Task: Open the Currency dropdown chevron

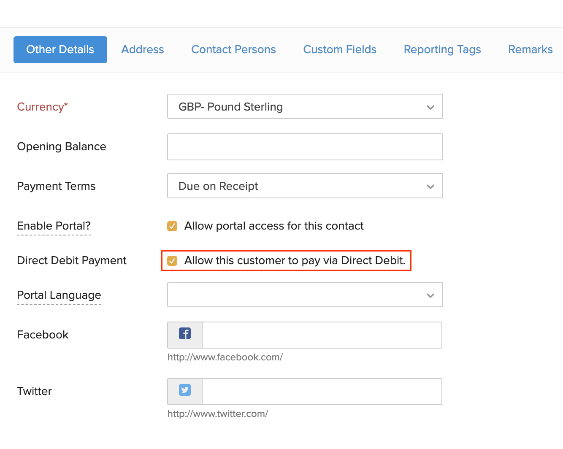Action: pyautogui.click(x=430, y=107)
